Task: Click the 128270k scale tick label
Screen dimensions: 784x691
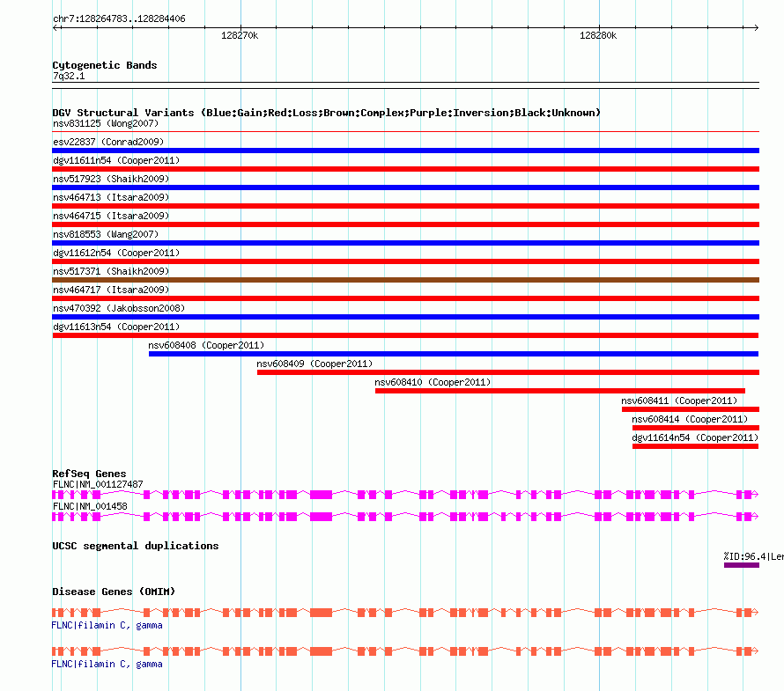Action: point(240,35)
